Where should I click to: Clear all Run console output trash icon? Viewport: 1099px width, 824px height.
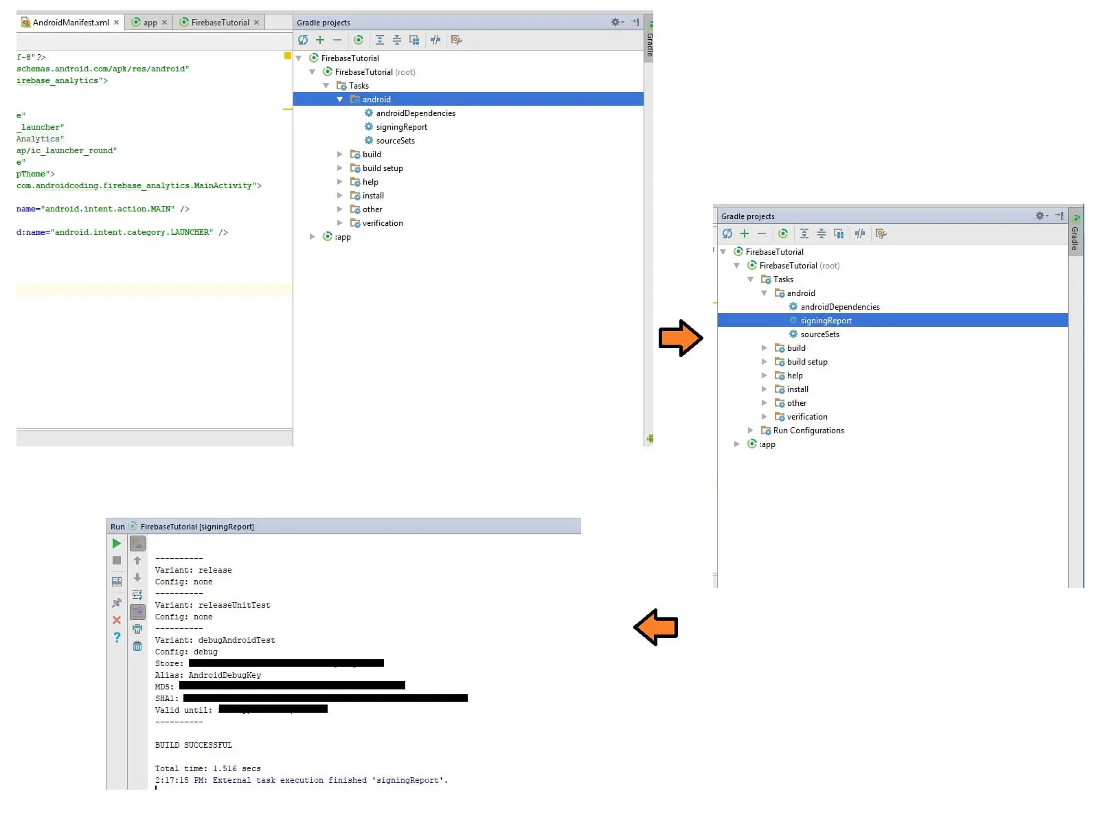coord(137,646)
